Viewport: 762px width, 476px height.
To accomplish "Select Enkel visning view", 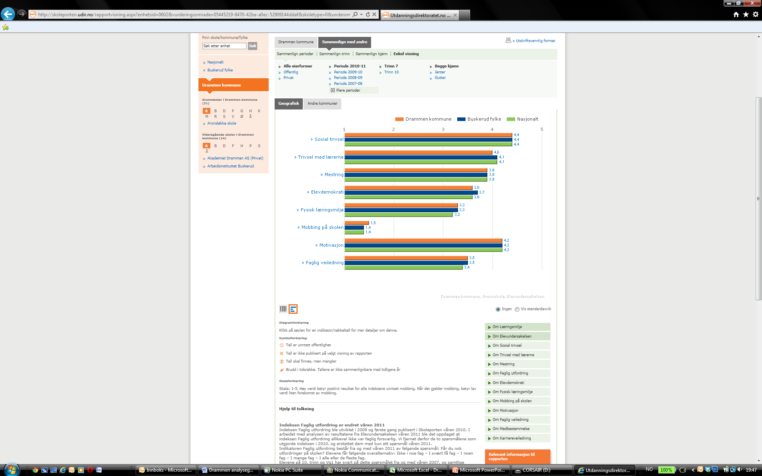I will click(x=406, y=54).
